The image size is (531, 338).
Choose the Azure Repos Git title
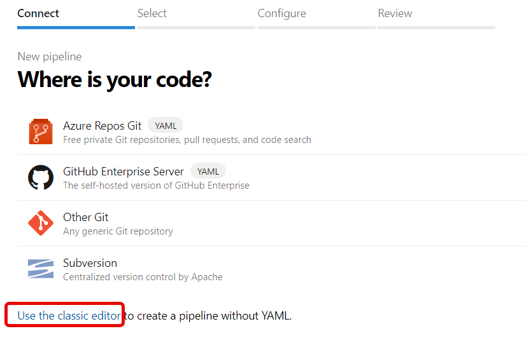coord(103,126)
